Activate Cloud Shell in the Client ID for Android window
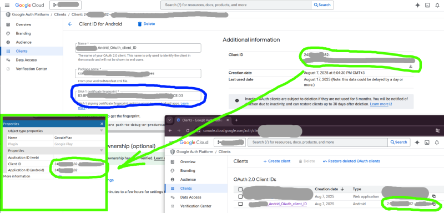 pos(427,5)
